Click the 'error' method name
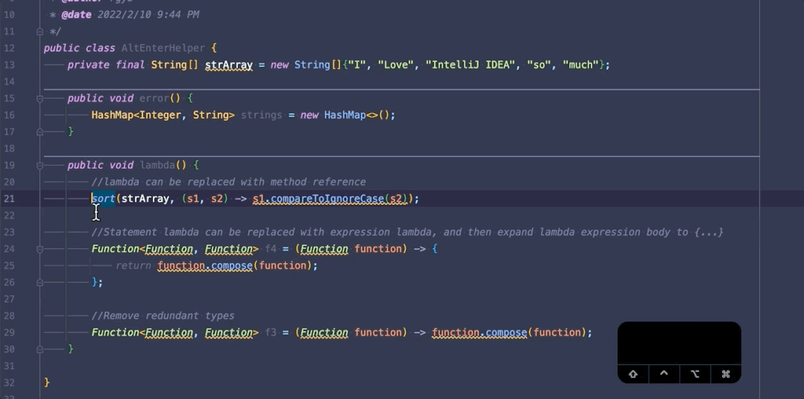 click(x=154, y=98)
